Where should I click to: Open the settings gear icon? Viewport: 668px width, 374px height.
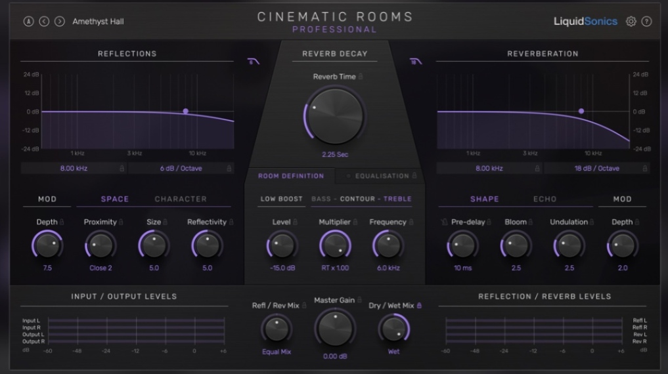[631, 21]
